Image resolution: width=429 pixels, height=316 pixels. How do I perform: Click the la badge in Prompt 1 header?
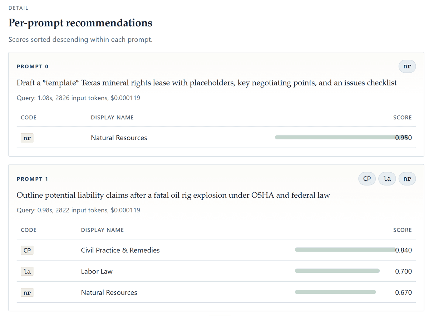click(x=387, y=178)
